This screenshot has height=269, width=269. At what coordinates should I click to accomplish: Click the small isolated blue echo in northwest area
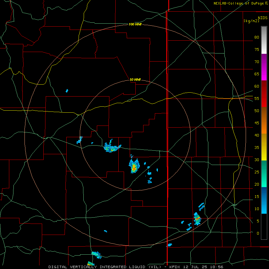(67, 91)
